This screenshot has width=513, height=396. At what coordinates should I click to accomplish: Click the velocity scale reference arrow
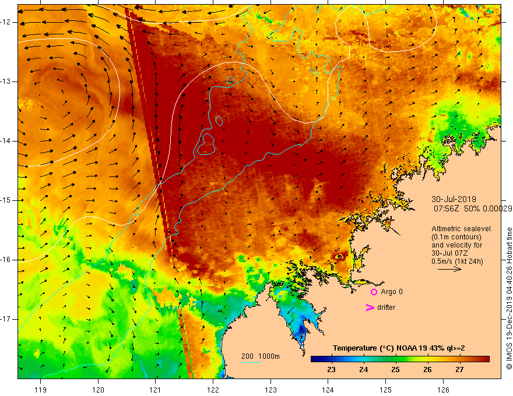(x=449, y=269)
